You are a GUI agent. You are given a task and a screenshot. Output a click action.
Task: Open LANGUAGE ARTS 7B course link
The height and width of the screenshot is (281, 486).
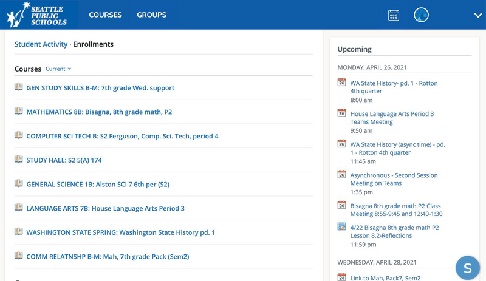[105, 209]
